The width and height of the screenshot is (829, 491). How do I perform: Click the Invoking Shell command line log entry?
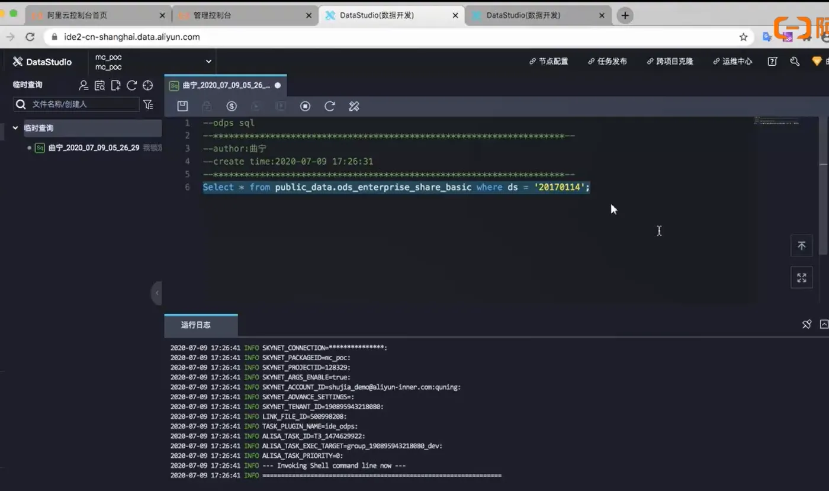[288, 466]
